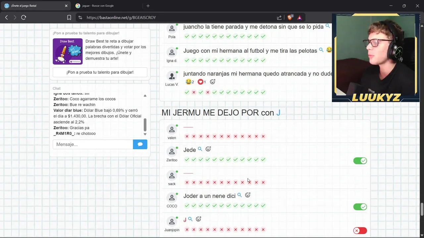Click the magnifier icon in Juanjopin's row
Image resolution: width=424 pixels, height=238 pixels.
click(190, 219)
